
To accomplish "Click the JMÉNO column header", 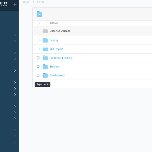I will [54, 23].
